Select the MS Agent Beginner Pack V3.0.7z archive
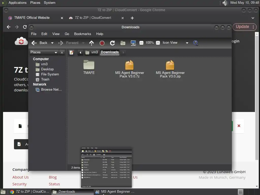This screenshot has width=260, height=195. coord(129,69)
